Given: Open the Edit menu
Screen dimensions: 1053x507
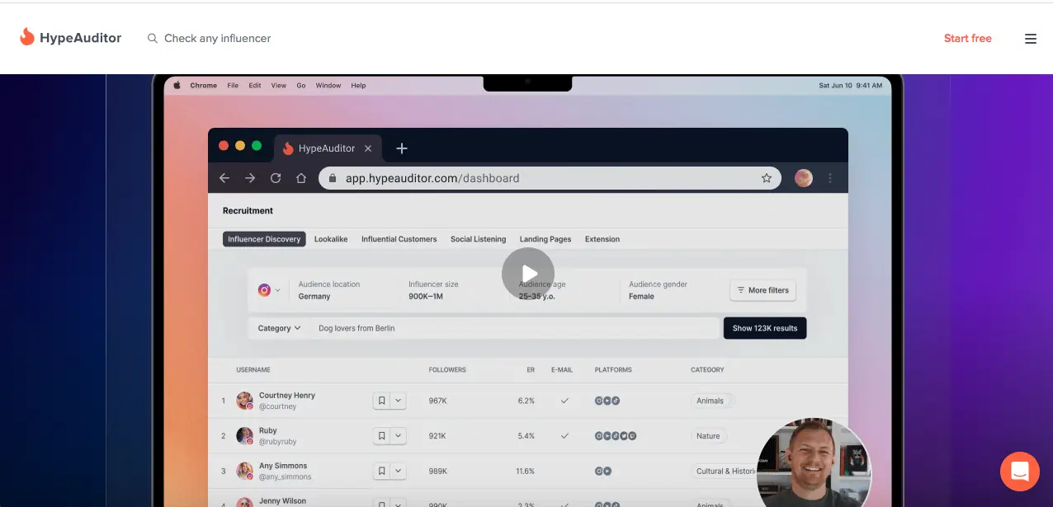Looking at the screenshot, I should (255, 85).
